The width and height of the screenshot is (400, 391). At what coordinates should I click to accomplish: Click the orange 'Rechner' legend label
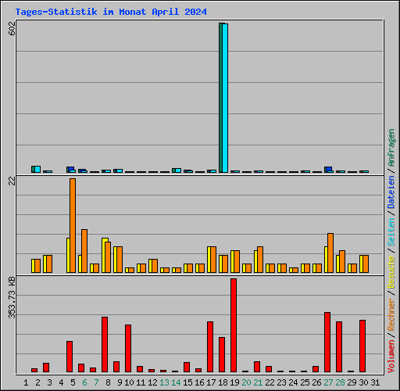(x=391, y=314)
